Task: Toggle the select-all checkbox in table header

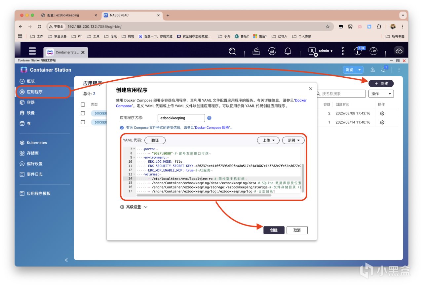Action: click(83, 104)
